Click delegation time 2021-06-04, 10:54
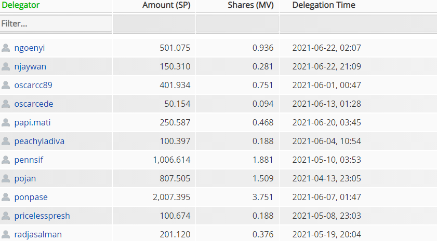437x241 pixels. pyautogui.click(x=327, y=141)
